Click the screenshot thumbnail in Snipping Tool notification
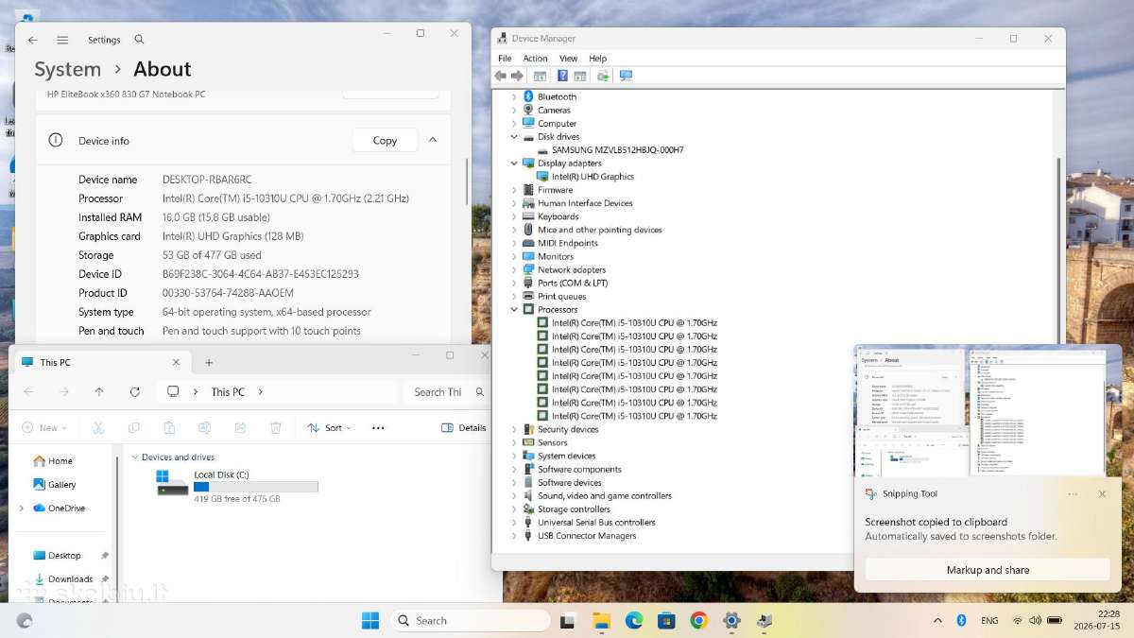1134x638 pixels. 988,410
